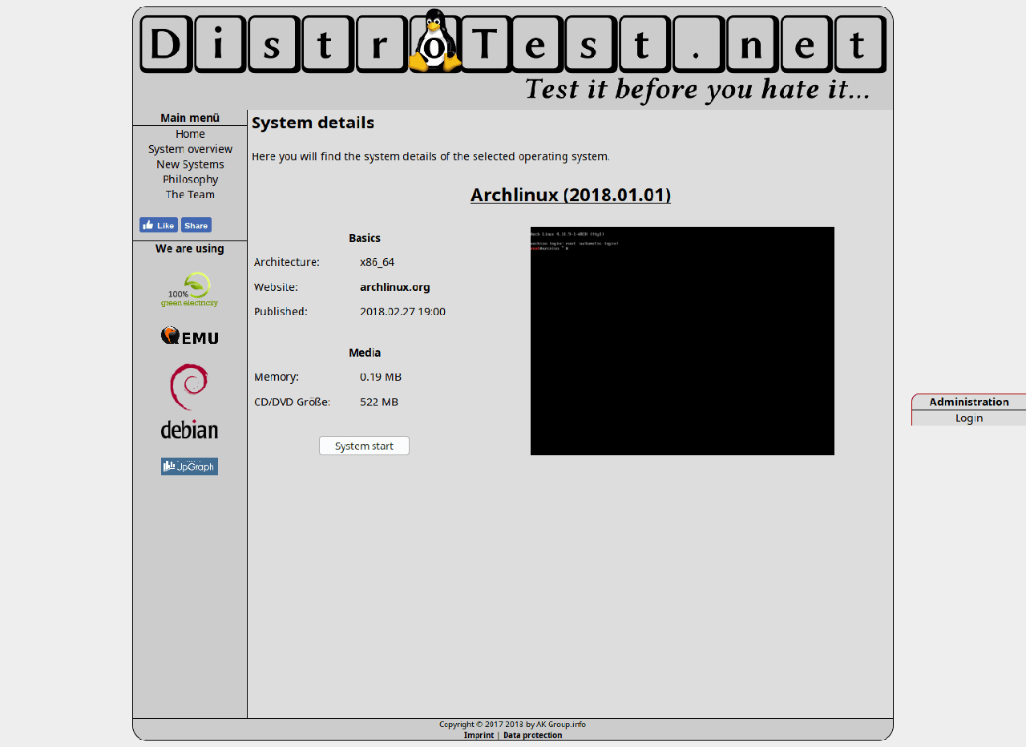Open The Team page

190,195
